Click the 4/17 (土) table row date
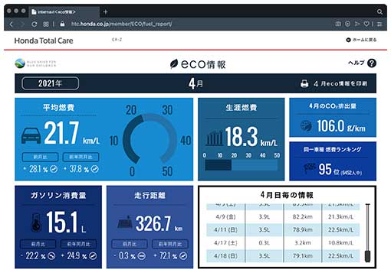This screenshot has height=276, width=391. [225, 242]
